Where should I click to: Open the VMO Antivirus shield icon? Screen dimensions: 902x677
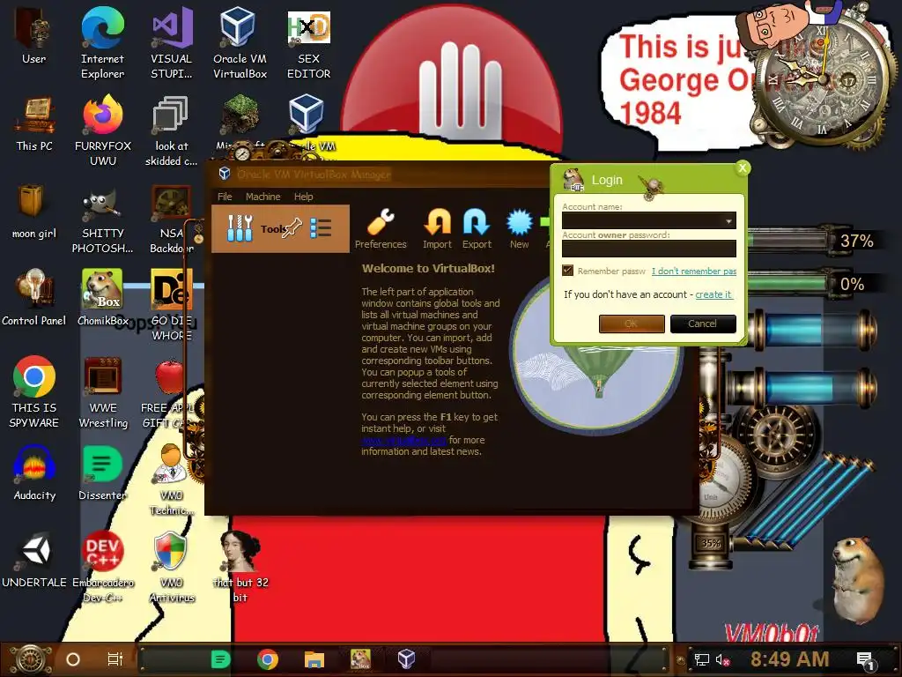tap(171, 567)
